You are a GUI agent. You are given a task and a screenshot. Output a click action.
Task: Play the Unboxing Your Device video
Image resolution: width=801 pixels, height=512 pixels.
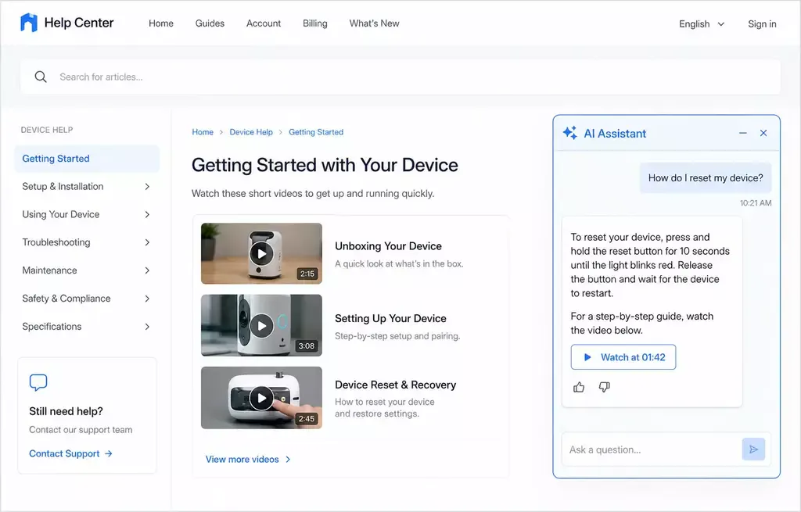click(261, 253)
